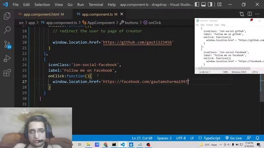Click the app folder breadcrumb

(32, 23)
